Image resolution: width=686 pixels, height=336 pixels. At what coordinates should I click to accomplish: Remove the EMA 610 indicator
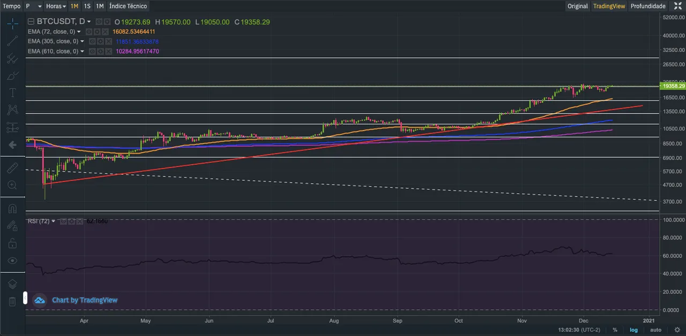[108, 51]
